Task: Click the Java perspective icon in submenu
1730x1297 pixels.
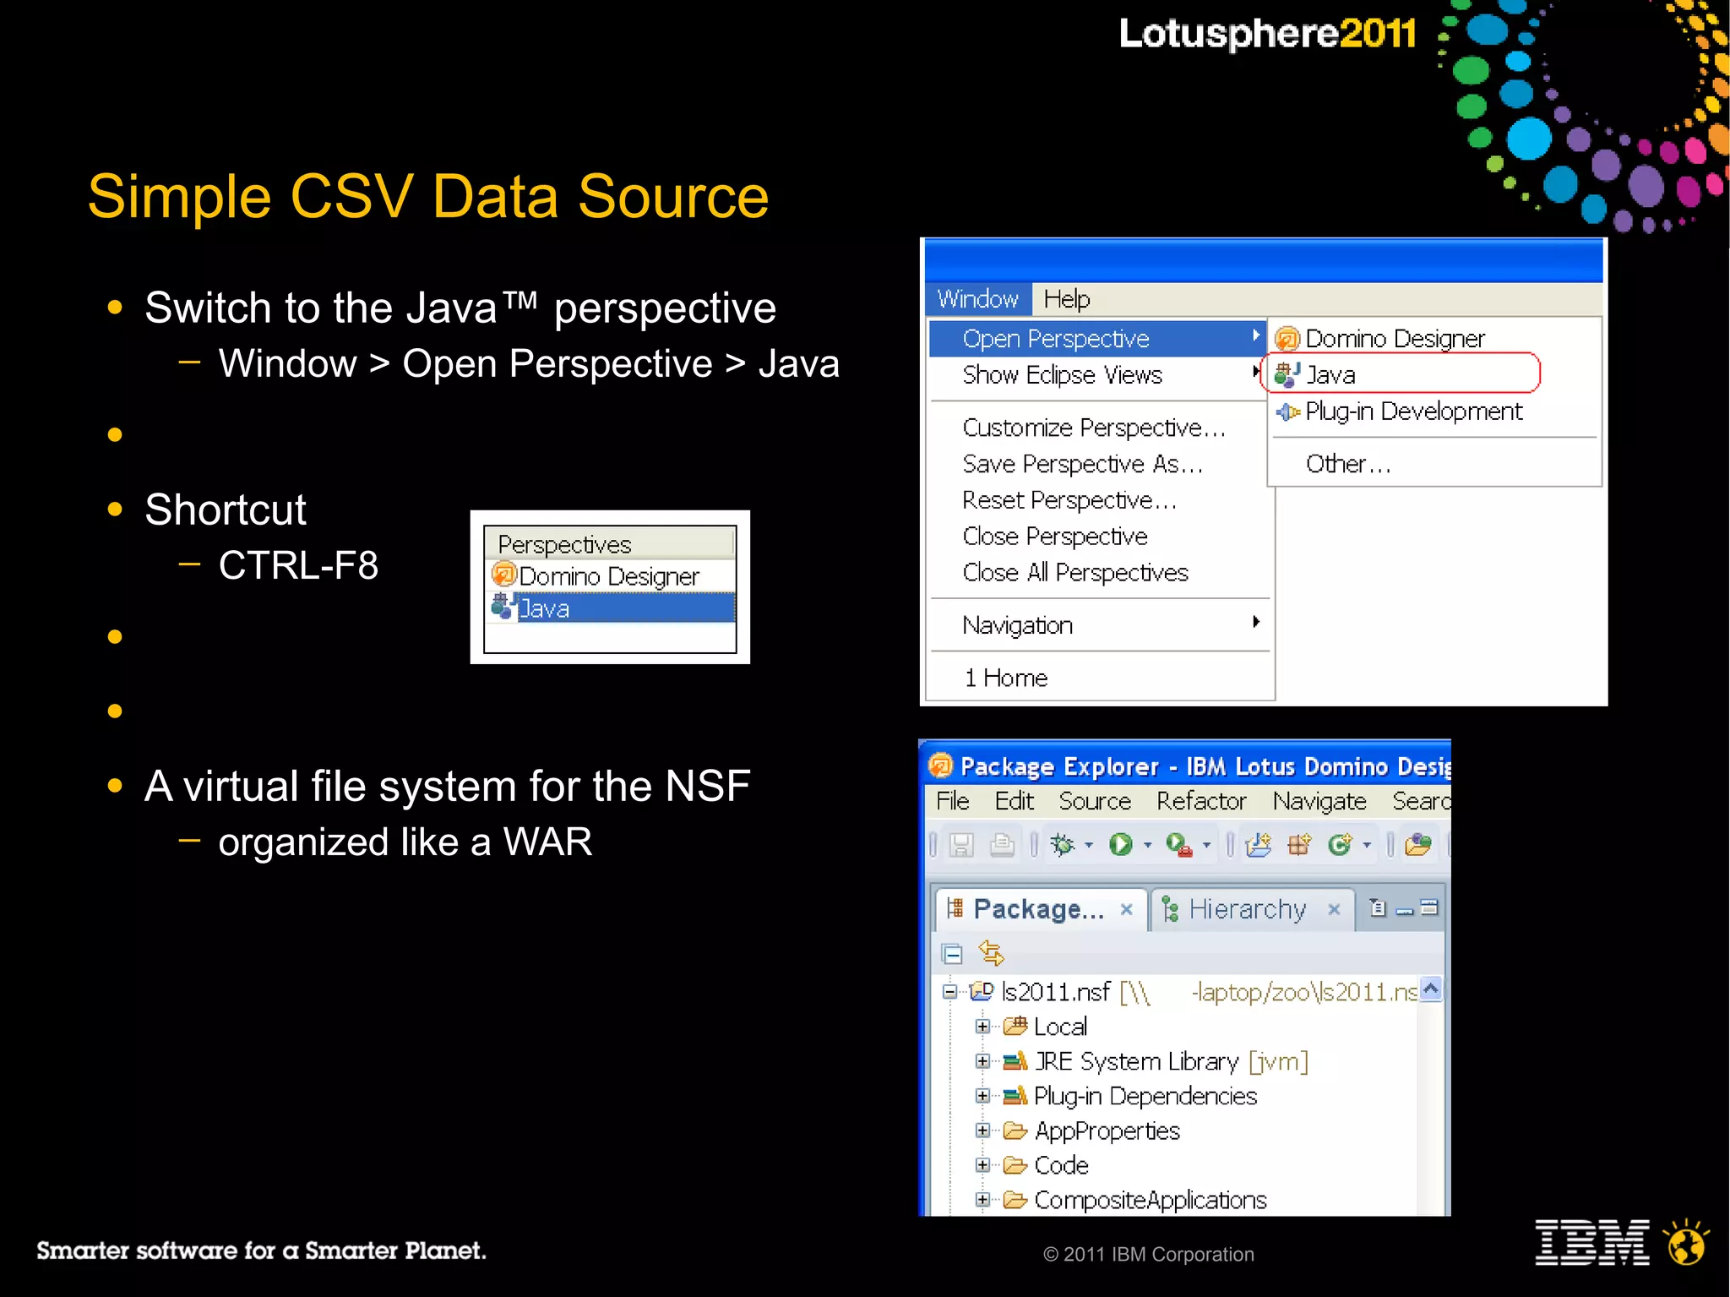Action: pyautogui.click(x=1287, y=374)
